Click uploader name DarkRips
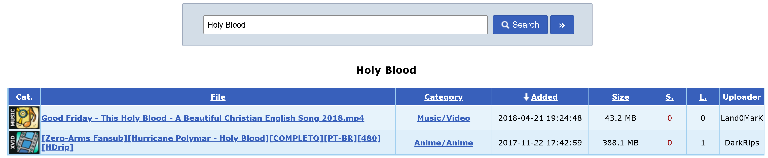The image size is (768, 158). (x=742, y=143)
